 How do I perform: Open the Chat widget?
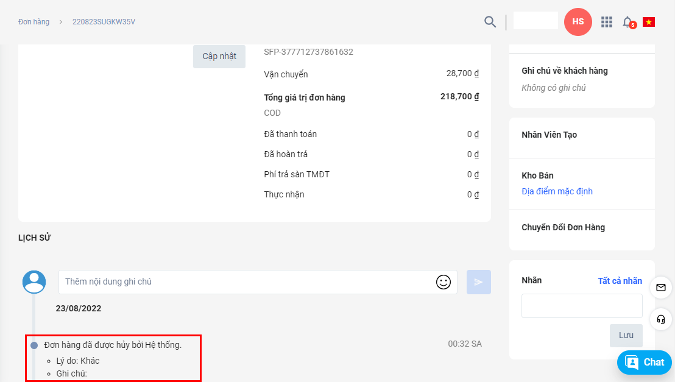[644, 363]
